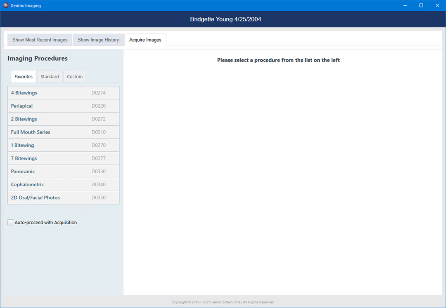Minimize the Dentrix Imaging window
Viewport: 446px width, 308px height.
405,5
